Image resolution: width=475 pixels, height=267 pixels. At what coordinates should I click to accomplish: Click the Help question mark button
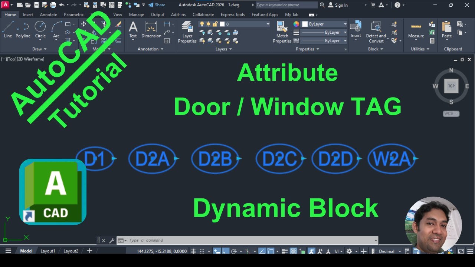(397, 5)
